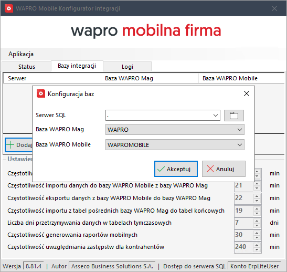The width and height of the screenshot is (287, 272).
Task: Click the Baza WAPRO Mag column header
Action: coord(150,78)
